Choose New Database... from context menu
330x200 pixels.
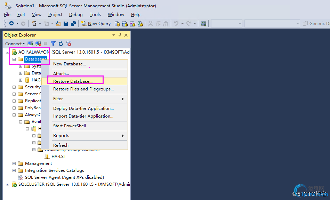(x=84, y=64)
